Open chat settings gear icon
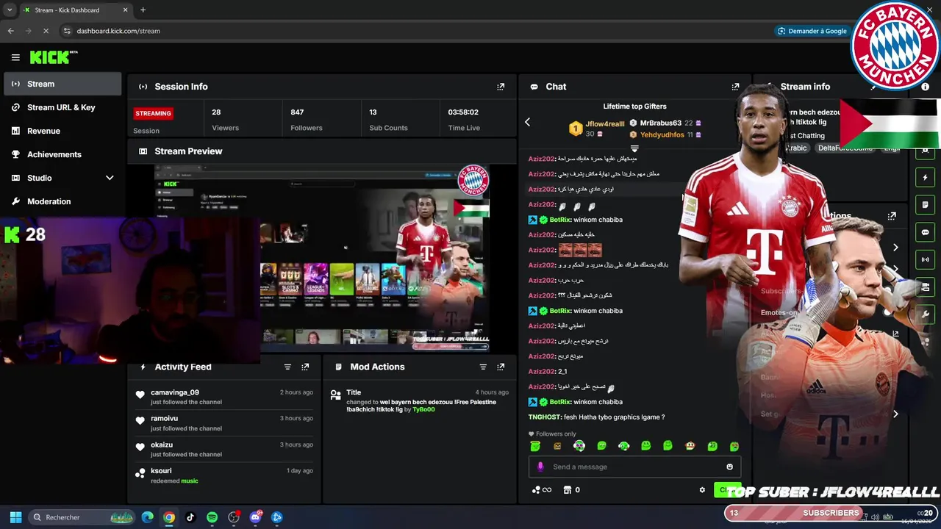The image size is (941, 529). pos(702,490)
